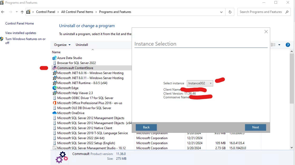Select SQL Server 2012 Management Objects (x64) row
This screenshot has width=295, height=165.
coord(92,123)
